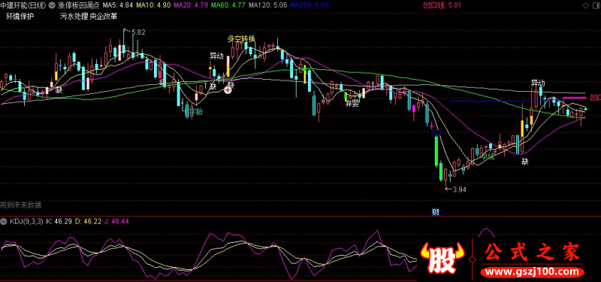Click the red plus circle marker
The width and height of the screenshot is (601, 282).
(x=228, y=90)
